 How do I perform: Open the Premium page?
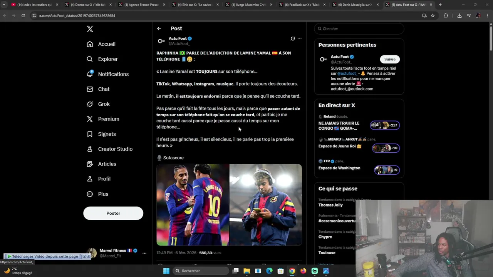(x=103, y=119)
